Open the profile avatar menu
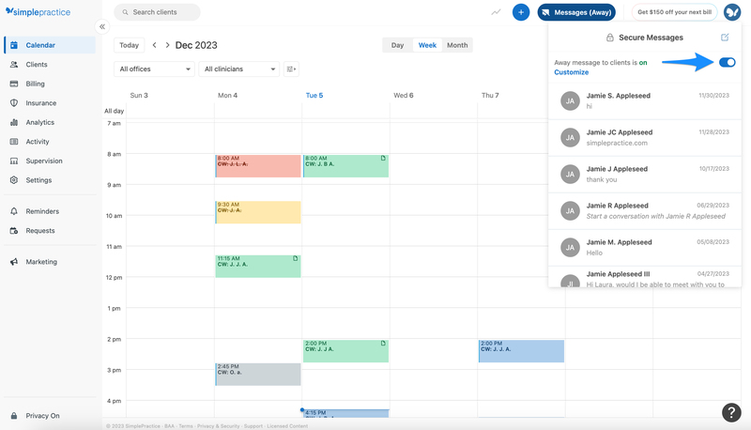Viewport: 751px width, 430px height. (x=732, y=12)
